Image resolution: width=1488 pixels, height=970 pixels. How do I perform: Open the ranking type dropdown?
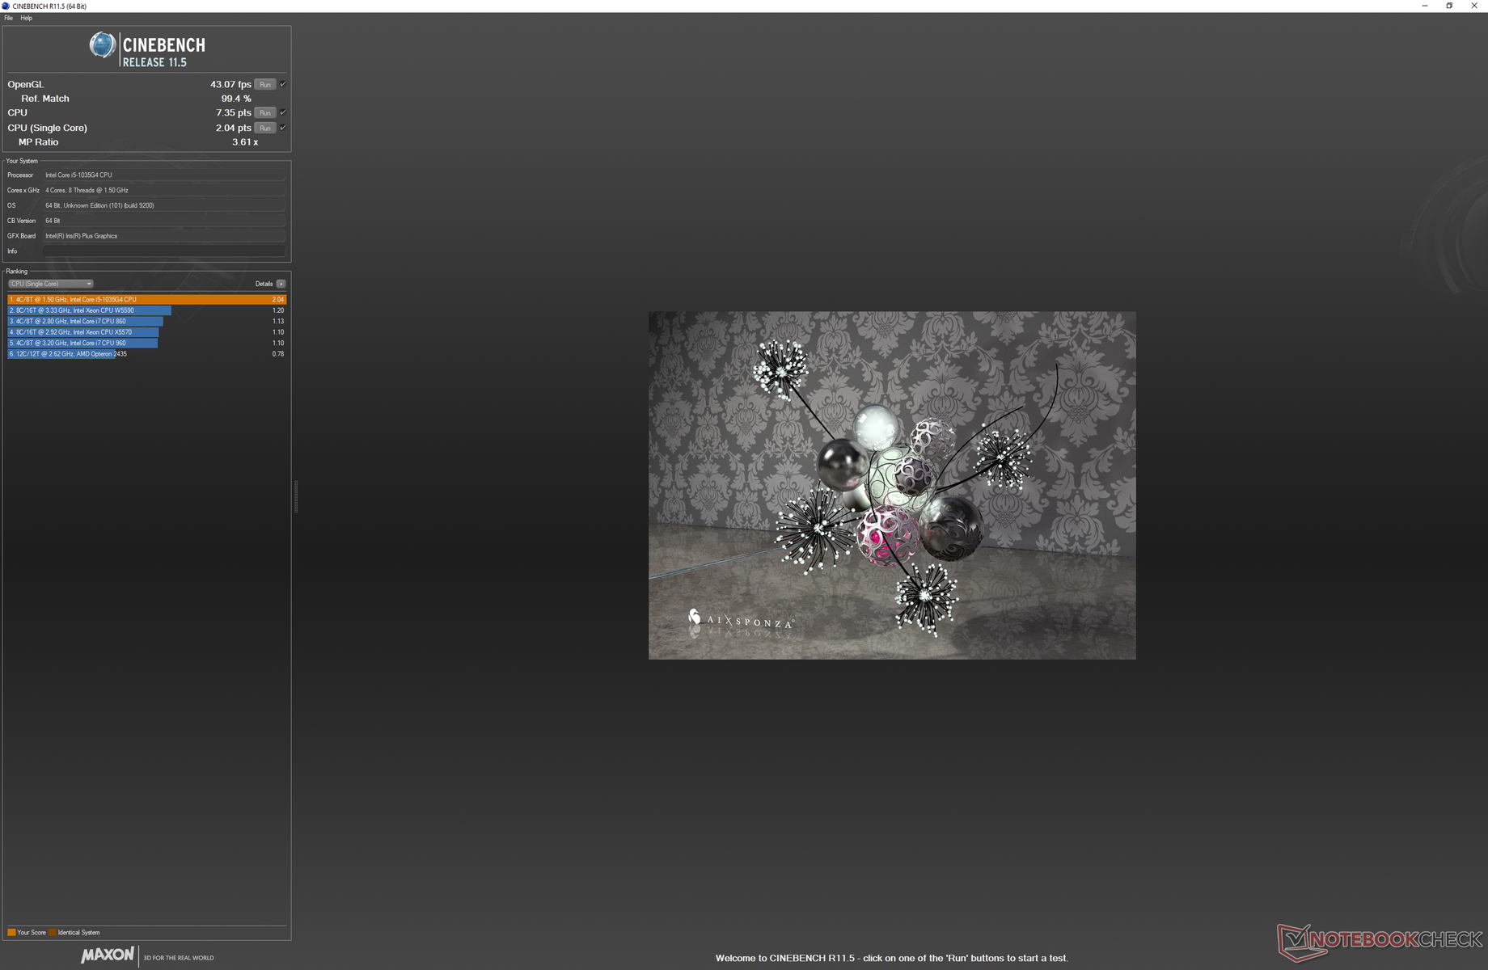click(50, 284)
